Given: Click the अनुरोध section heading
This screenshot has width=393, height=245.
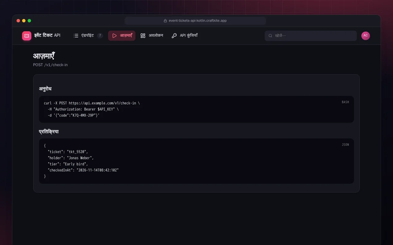Looking at the screenshot, I should pos(45,89).
